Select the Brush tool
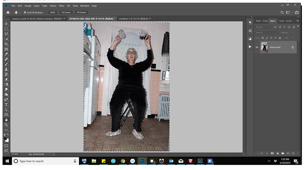This screenshot has width=304, height=170. [6, 64]
